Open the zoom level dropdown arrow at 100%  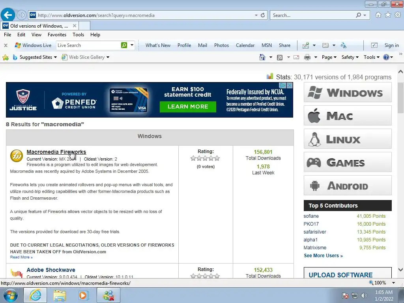(393, 283)
